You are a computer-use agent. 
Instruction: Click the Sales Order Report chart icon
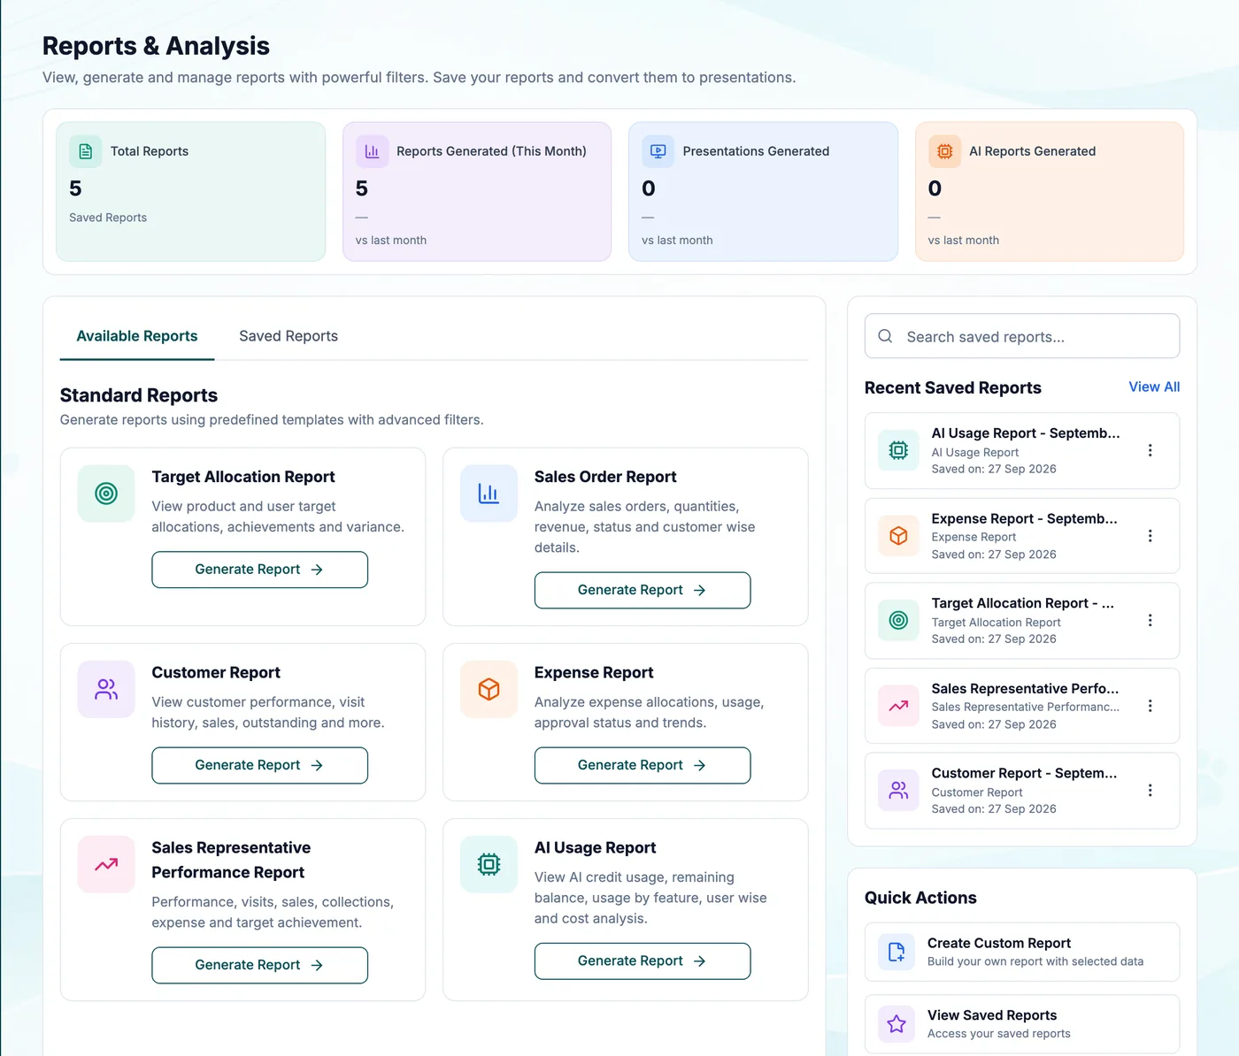pyautogui.click(x=489, y=494)
